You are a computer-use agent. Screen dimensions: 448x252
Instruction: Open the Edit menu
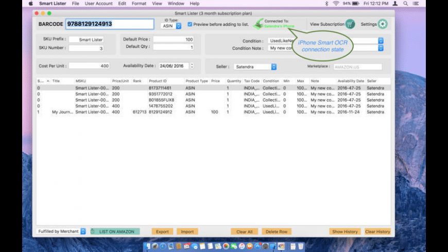tap(122, 4)
